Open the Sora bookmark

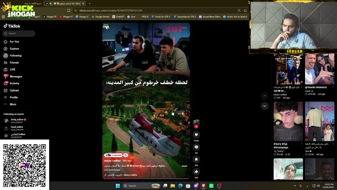tap(131, 17)
